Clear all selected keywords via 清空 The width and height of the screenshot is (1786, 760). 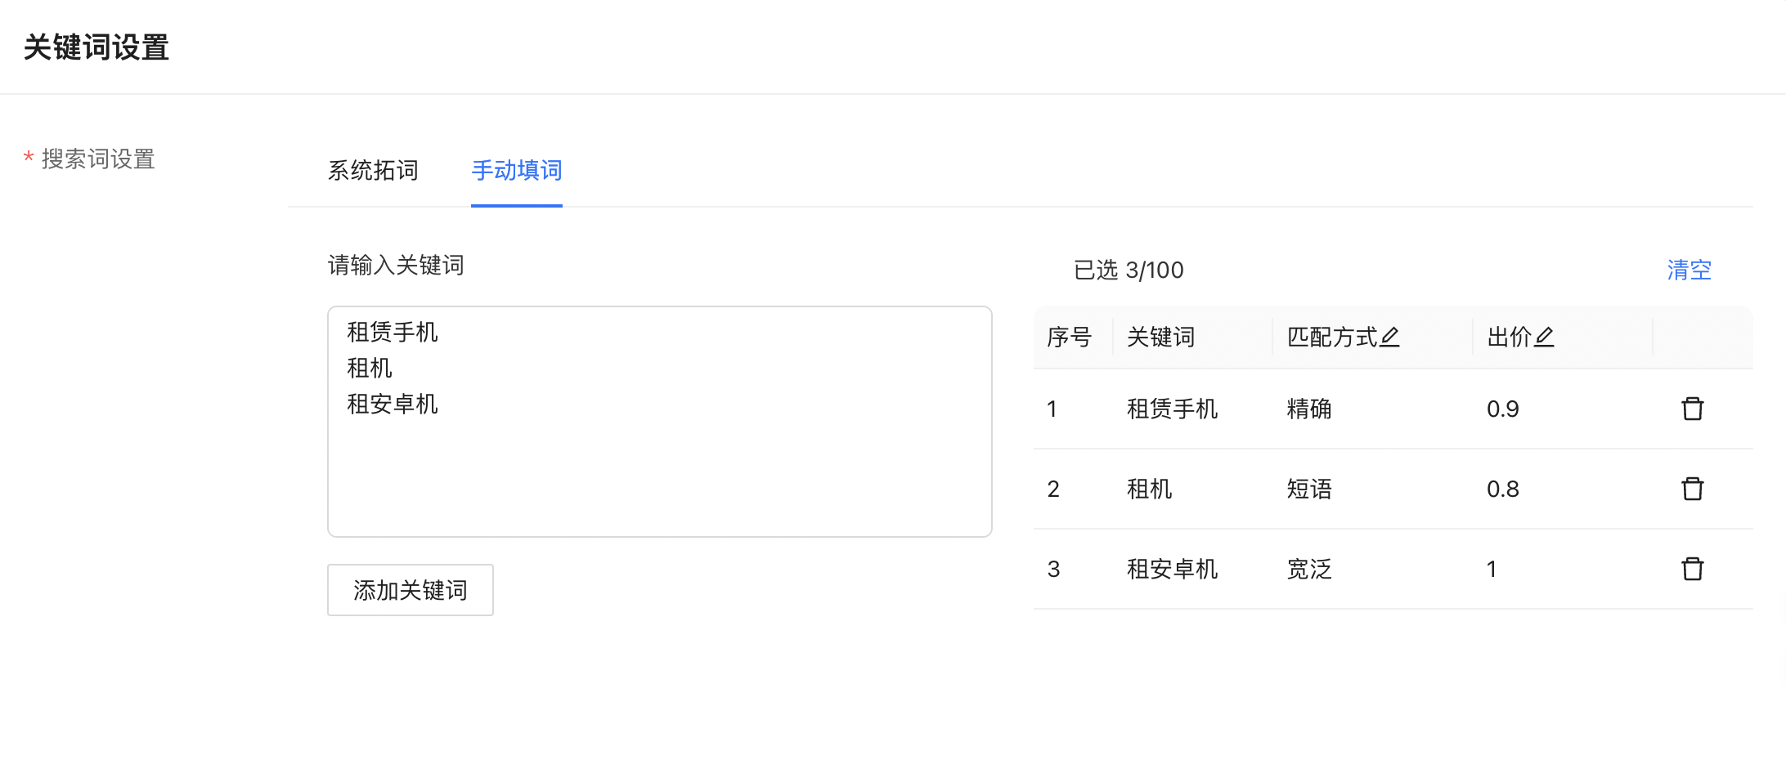point(1690,270)
